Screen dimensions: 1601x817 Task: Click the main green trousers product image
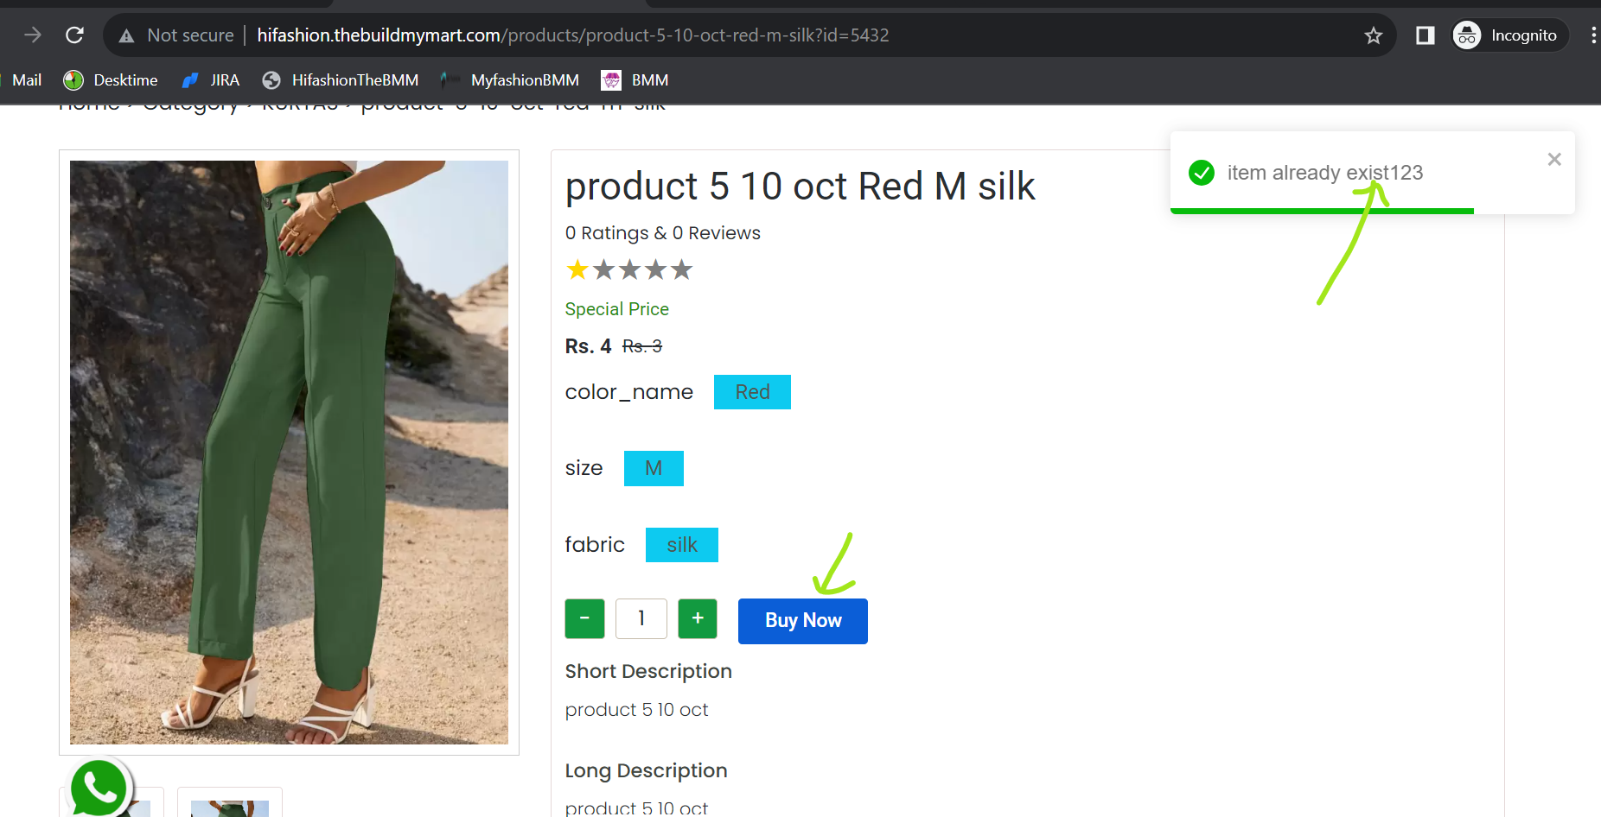(x=289, y=453)
